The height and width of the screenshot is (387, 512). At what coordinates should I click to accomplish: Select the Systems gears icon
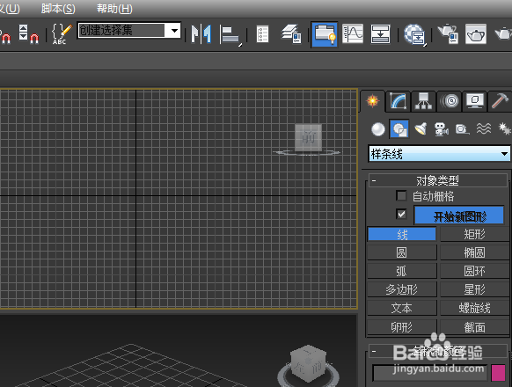[504, 128]
